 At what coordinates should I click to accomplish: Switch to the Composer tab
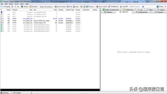click(x=159, y=12)
